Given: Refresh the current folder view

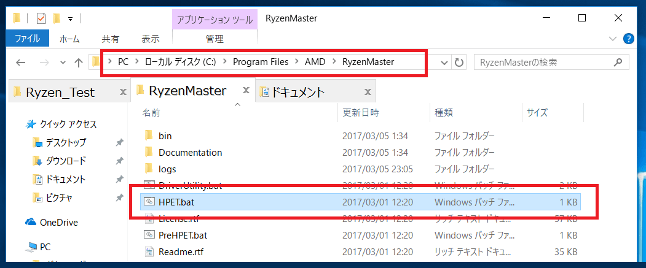Looking at the screenshot, I should click(459, 63).
